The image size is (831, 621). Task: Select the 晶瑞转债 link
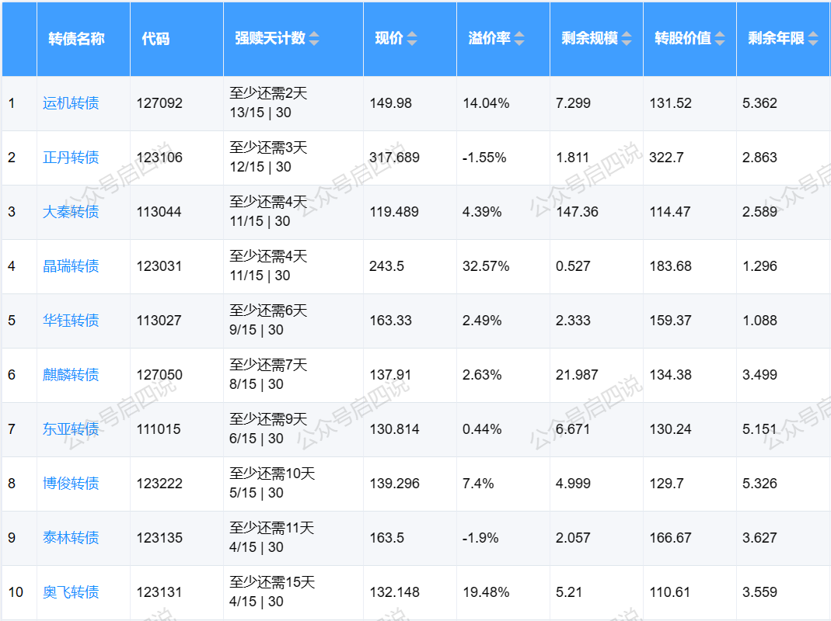(71, 266)
